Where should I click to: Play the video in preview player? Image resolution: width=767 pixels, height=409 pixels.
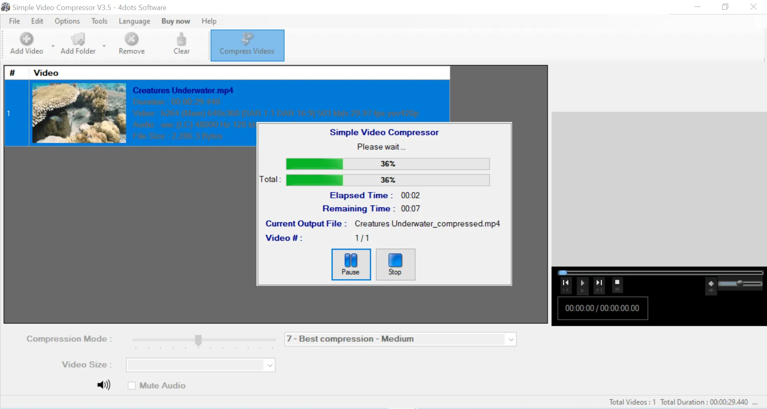(583, 283)
